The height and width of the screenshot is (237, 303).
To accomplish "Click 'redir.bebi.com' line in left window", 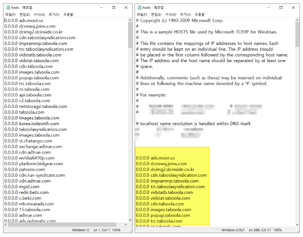I will point(27,192).
